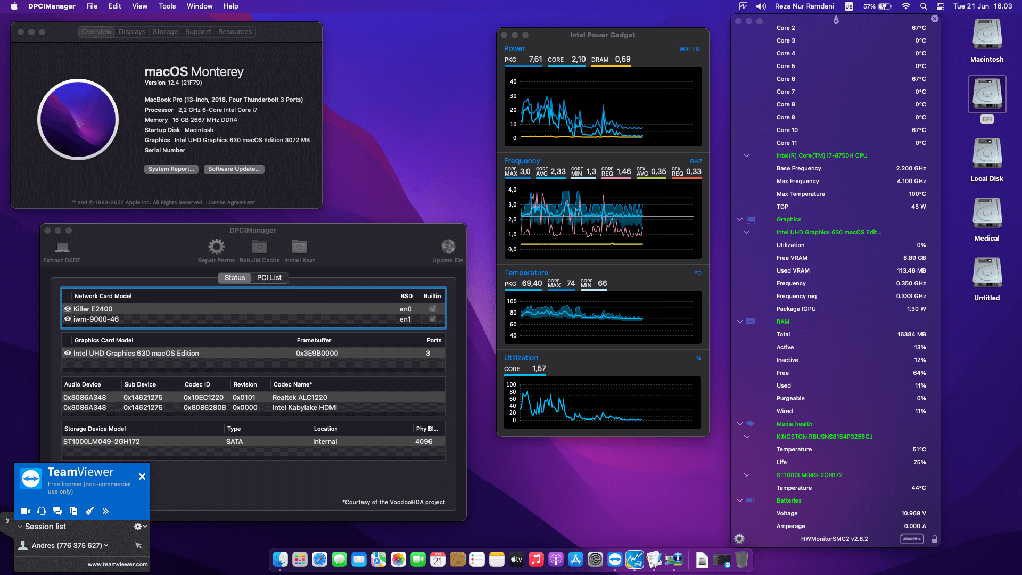The width and height of the screenshot is (1022, 575).
Task: Switch to the PCI List tab
Action: 269,278
